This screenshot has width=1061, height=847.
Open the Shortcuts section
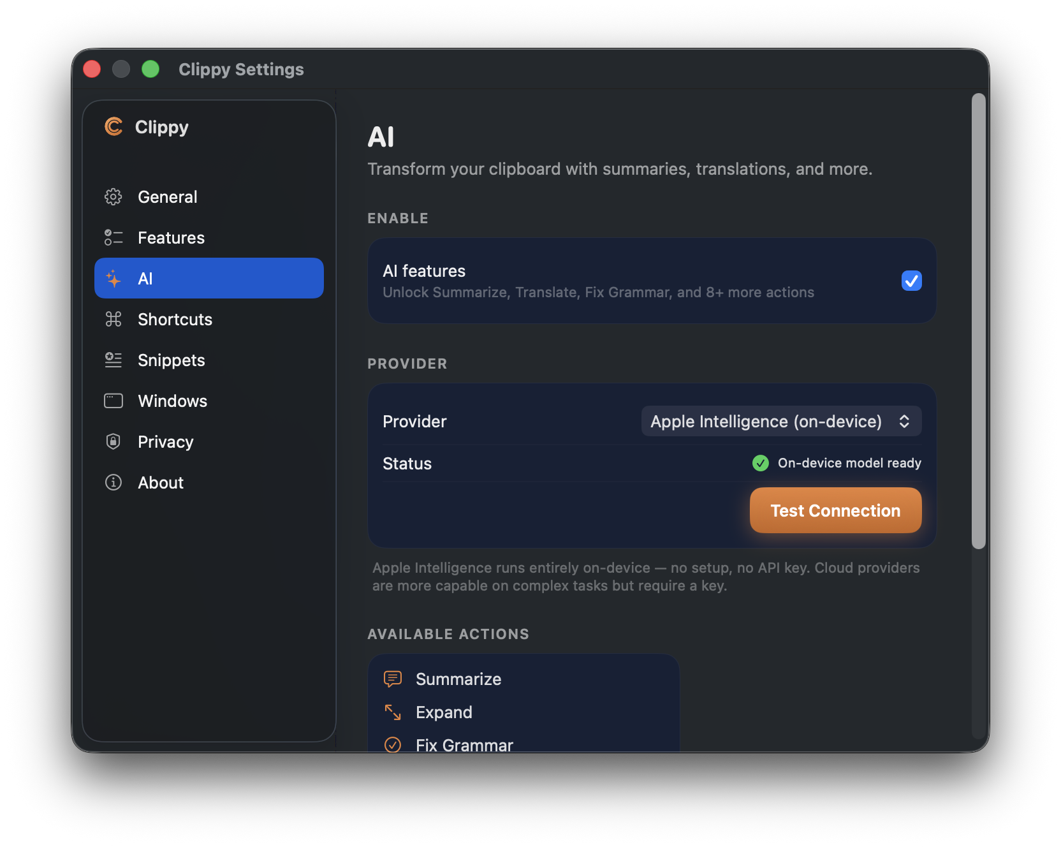[209, 319]
